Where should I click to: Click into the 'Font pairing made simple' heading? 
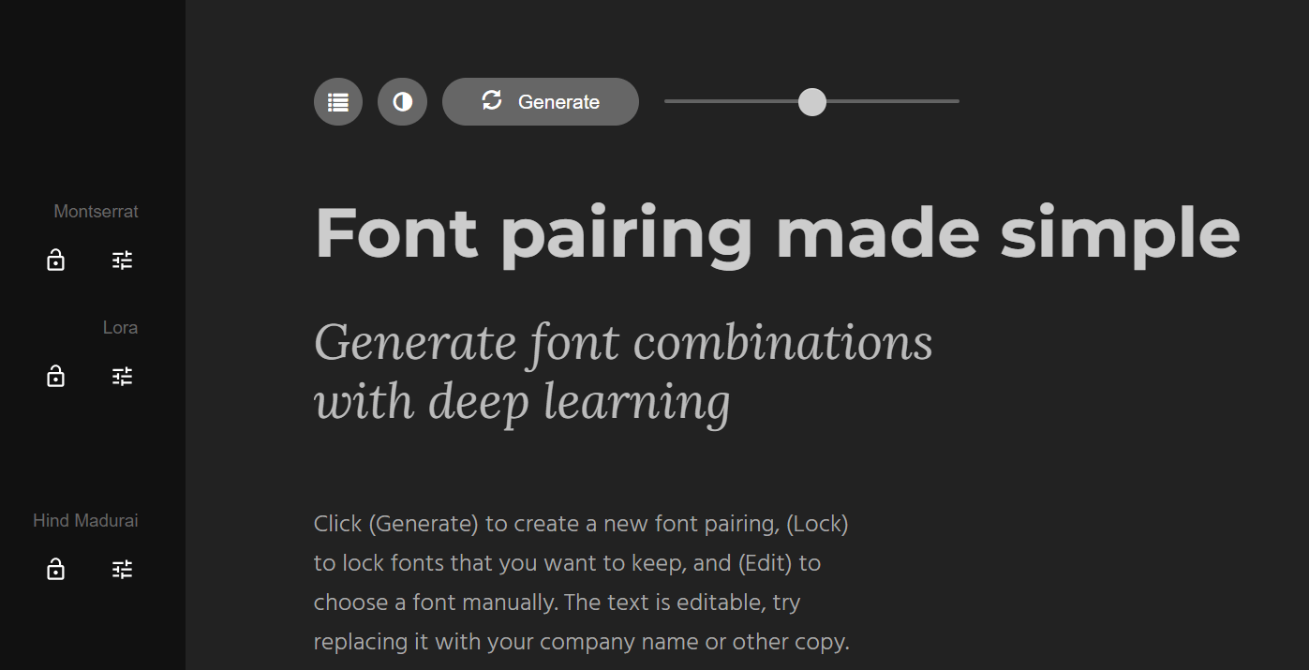point(777,232)
